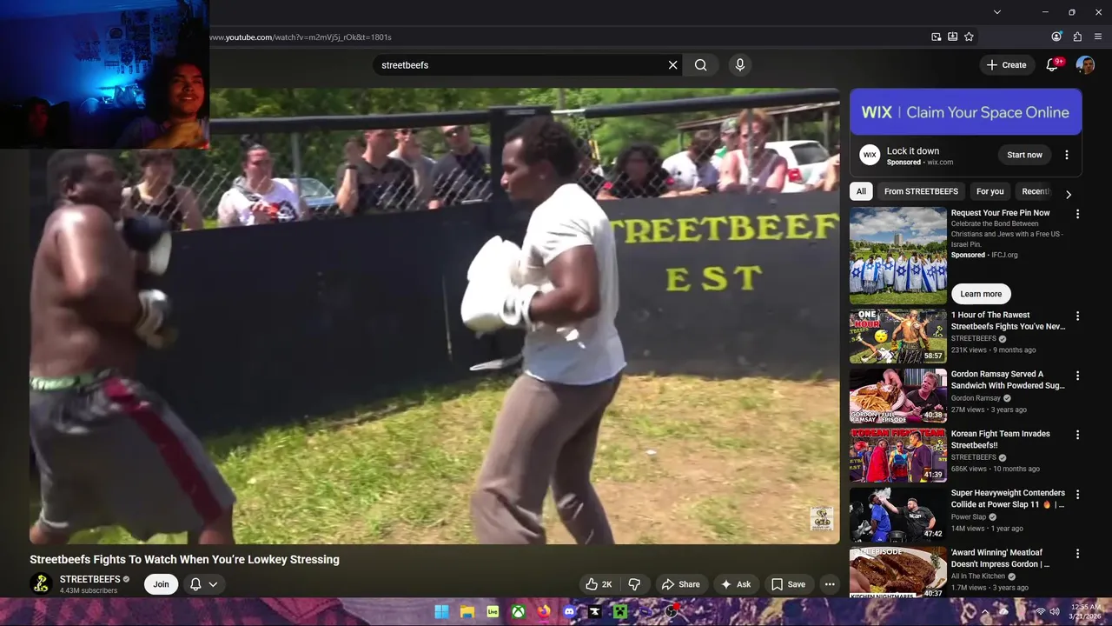
Task: Open the notification bell dropdown beside Join
Action: pos(203,584)
